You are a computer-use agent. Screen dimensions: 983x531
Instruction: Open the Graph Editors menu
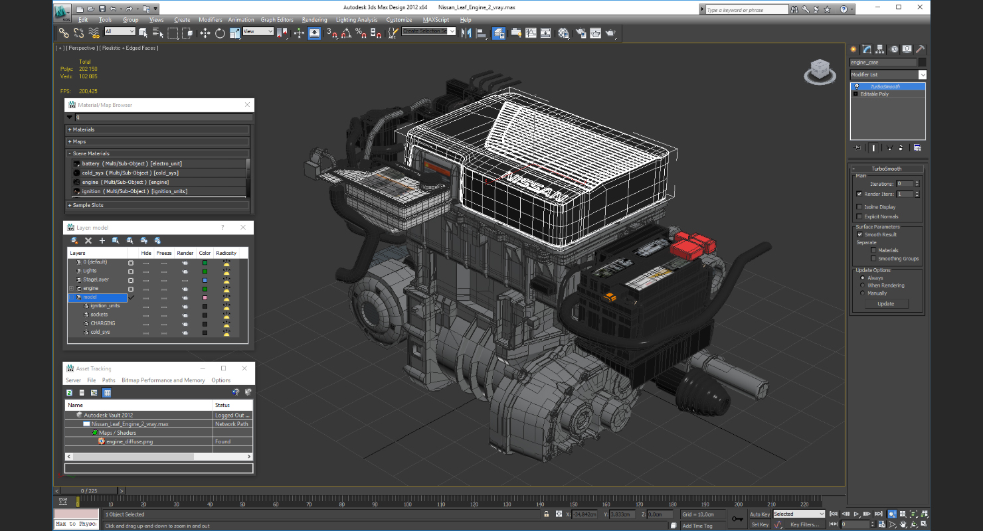(277, 20)
